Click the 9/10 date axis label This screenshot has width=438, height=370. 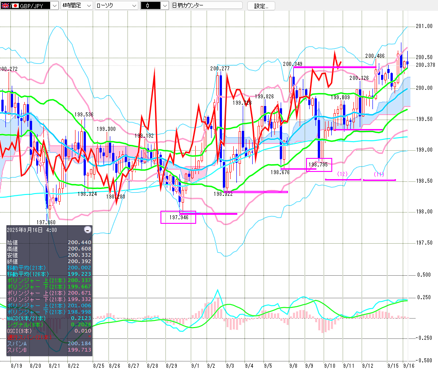tap(330, 365)
